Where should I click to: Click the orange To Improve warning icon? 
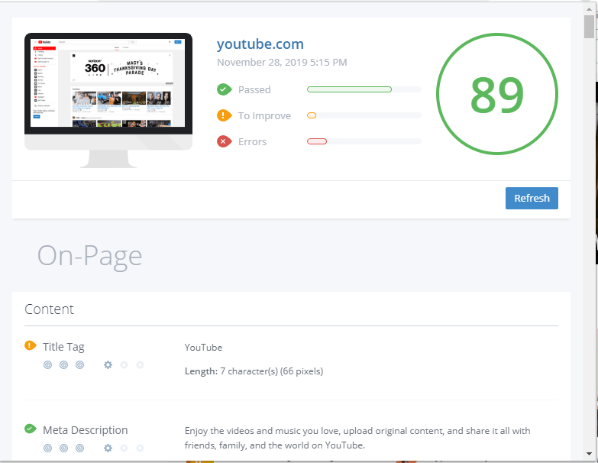(x=224, y=115)
